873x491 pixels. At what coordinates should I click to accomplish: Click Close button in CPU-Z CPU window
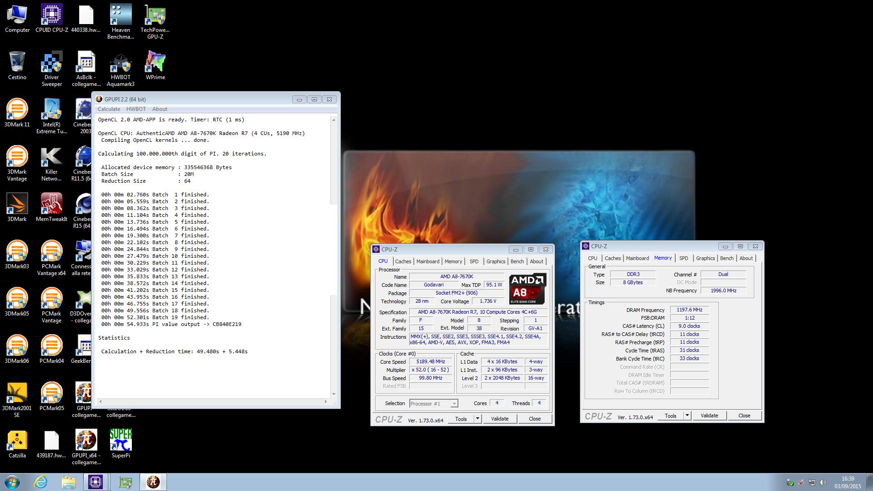coord(535,419)
